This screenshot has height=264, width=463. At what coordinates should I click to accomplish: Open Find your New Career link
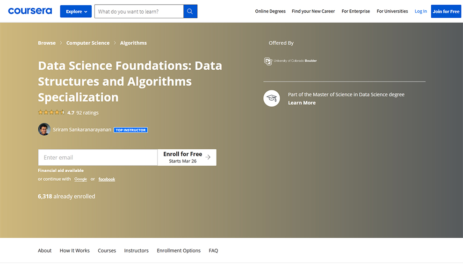(313, 11)
